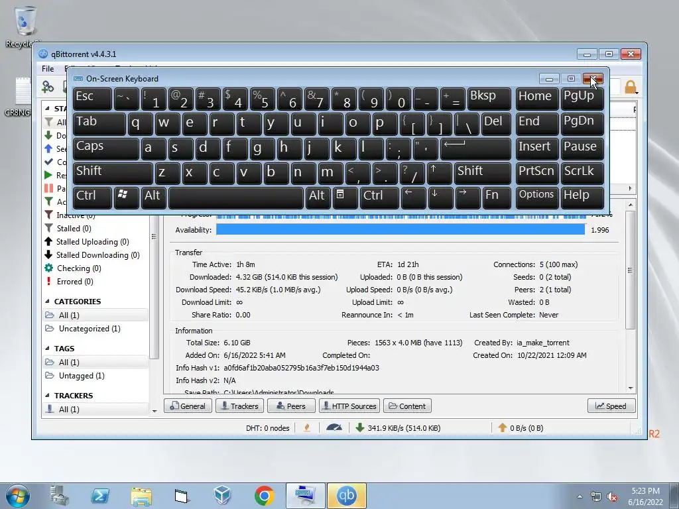The height and width of the screenshot is (509, 679).
Task: Select Uncategorized (1) category
Action: pyautogui.click(x=90, y=329)
